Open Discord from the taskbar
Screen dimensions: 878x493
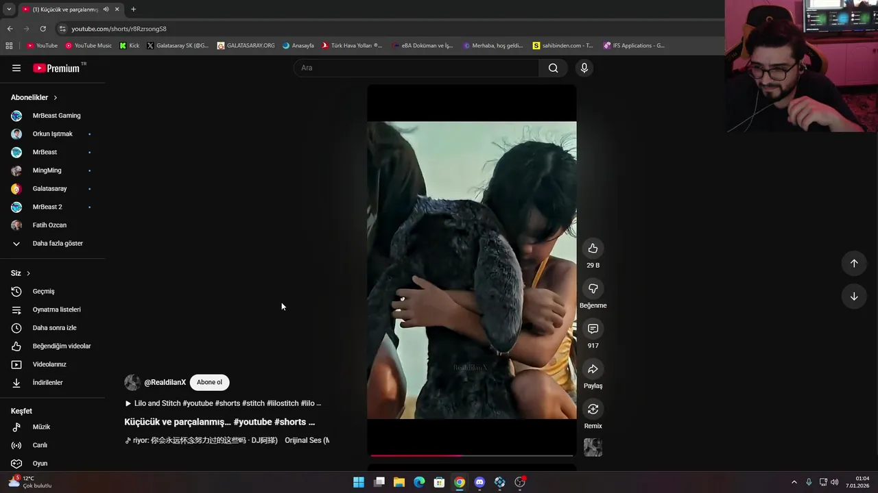point(479,482)
